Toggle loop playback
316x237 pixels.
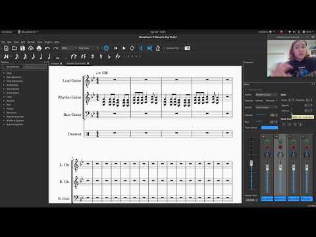click(x=132, y=48)
